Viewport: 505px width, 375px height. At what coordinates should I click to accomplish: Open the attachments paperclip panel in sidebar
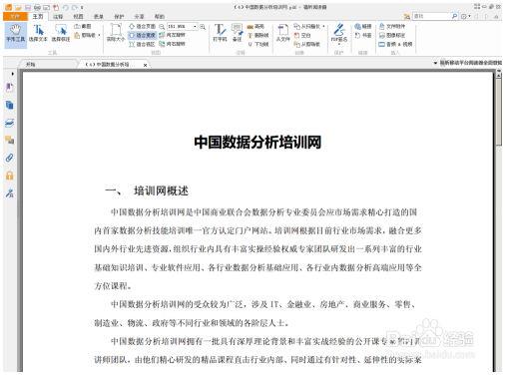[x=10, y=158]
